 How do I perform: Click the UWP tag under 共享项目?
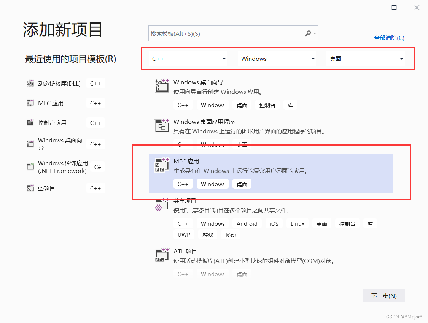pyautogui.click(x=184, y=235)
